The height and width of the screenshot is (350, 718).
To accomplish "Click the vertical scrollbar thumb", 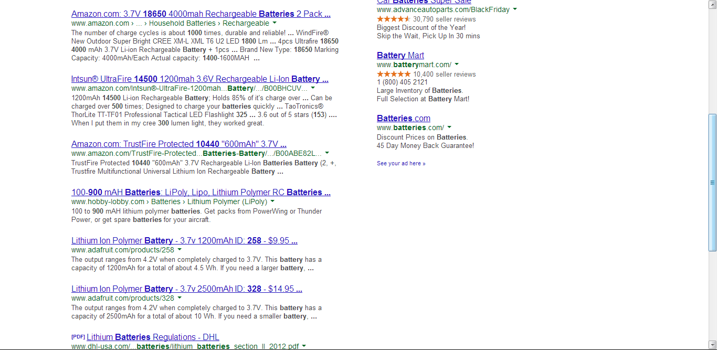I will pyautogui.click(x=712, y=182).
